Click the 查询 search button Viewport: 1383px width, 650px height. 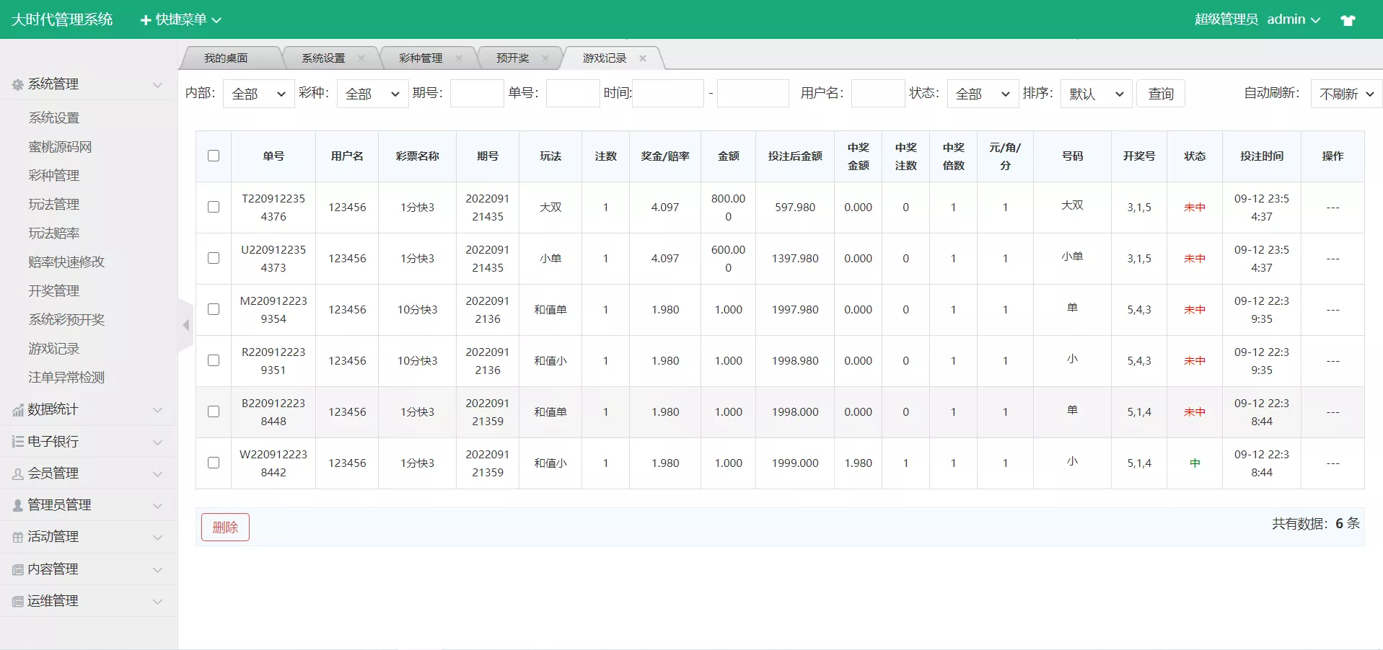1160,93
